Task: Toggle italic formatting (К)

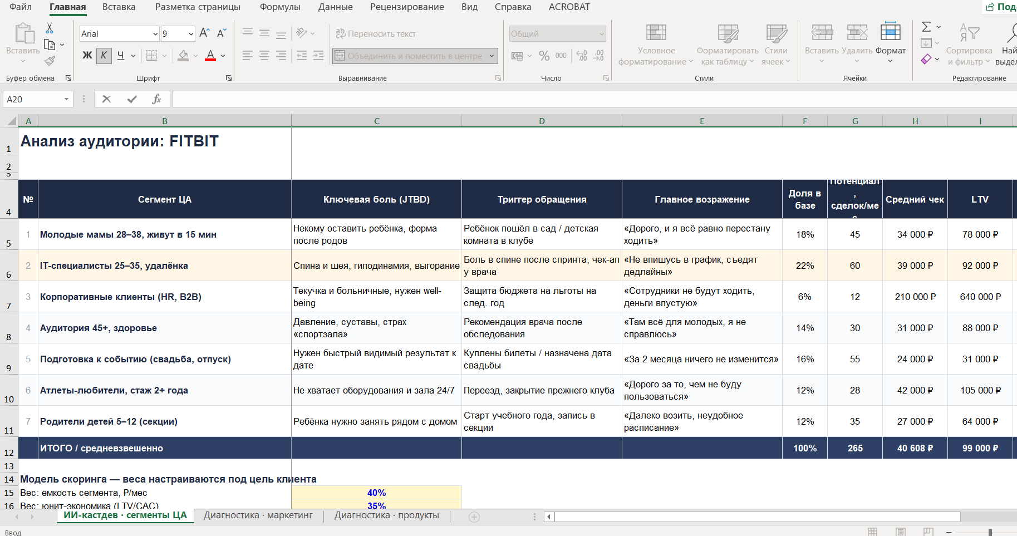Action: click(x=104, y=56)
